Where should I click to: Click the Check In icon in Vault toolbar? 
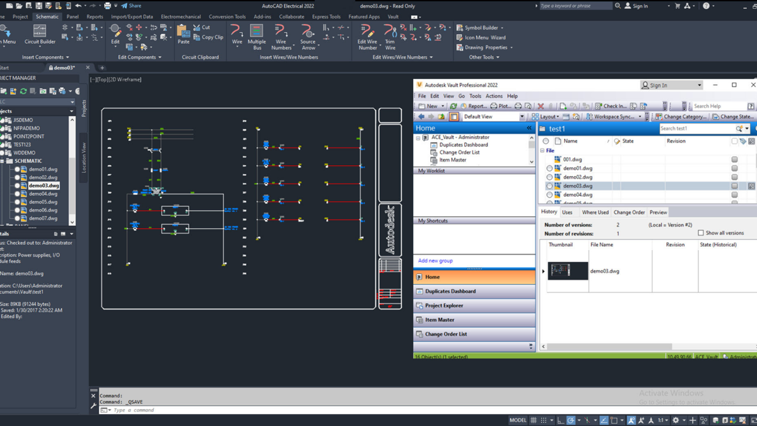pos(598,105)
